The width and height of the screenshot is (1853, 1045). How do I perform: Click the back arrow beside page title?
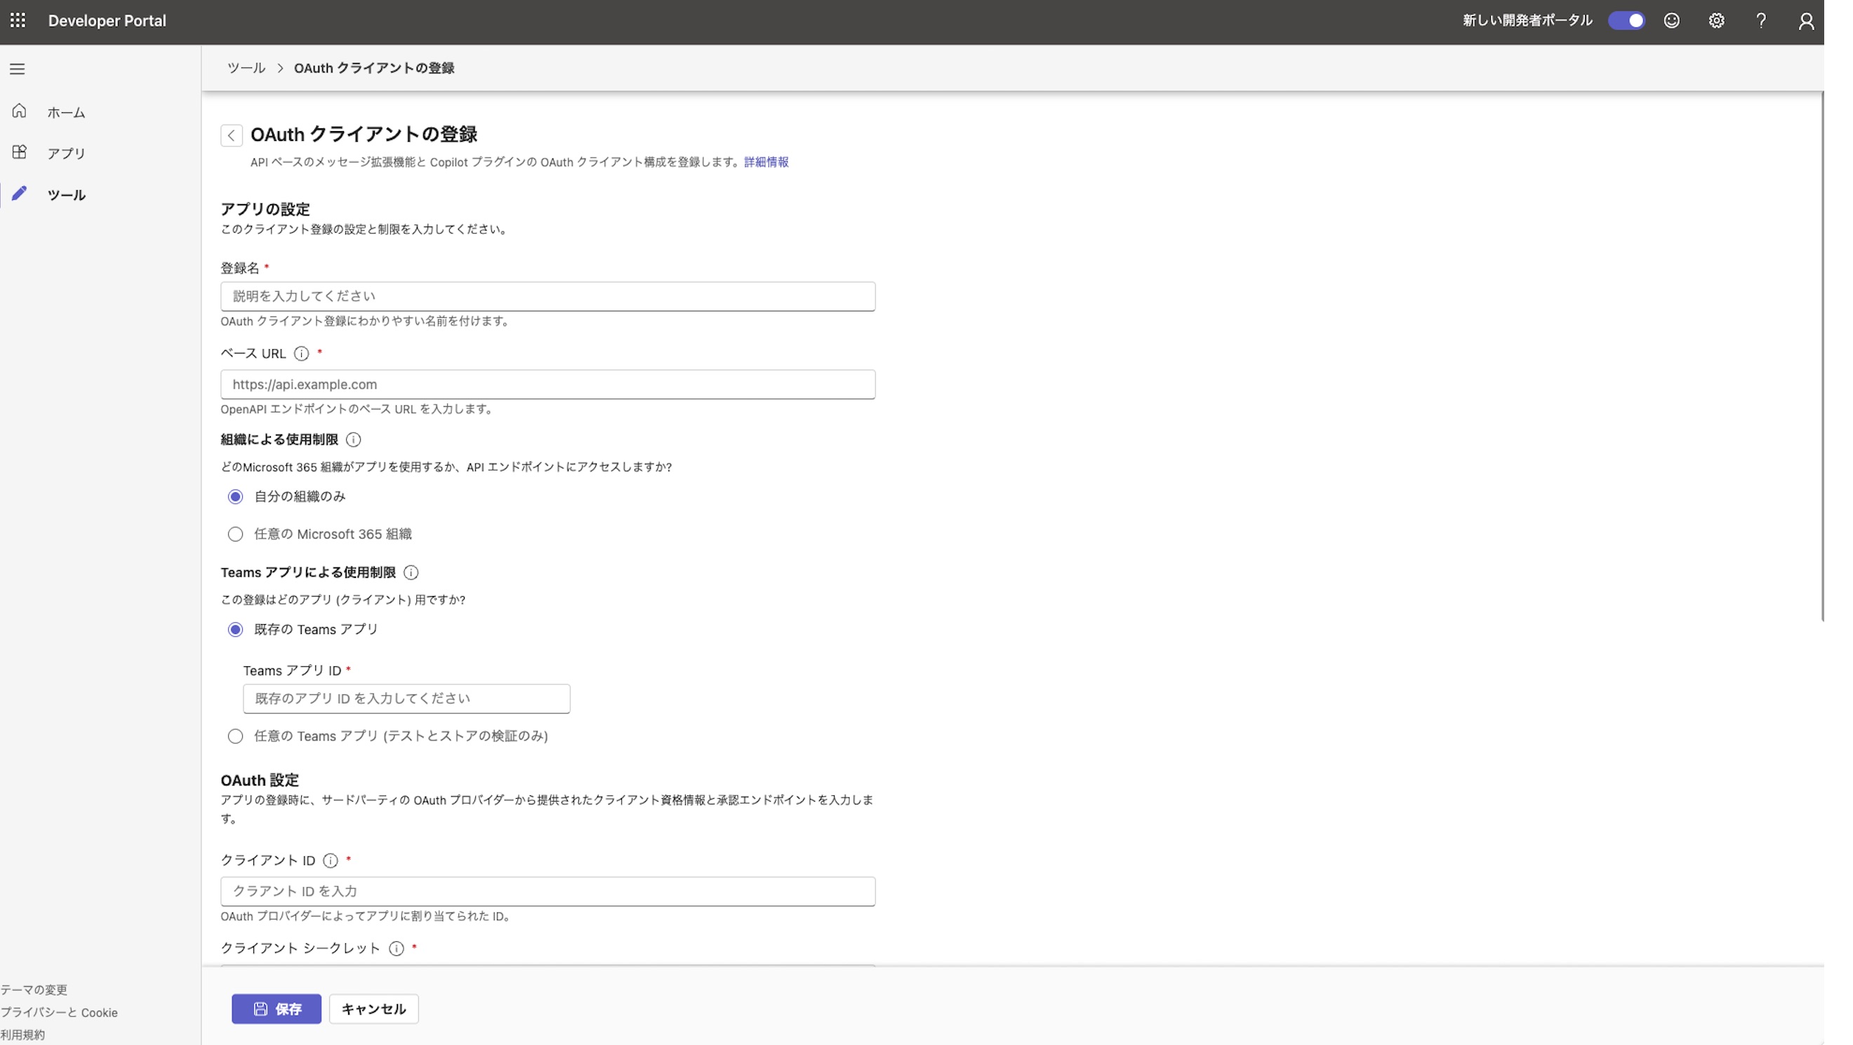click(x=232, y=135)
